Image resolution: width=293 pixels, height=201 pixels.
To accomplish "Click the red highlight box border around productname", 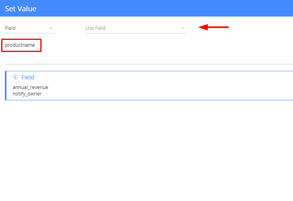I will [x=21, y=39].
